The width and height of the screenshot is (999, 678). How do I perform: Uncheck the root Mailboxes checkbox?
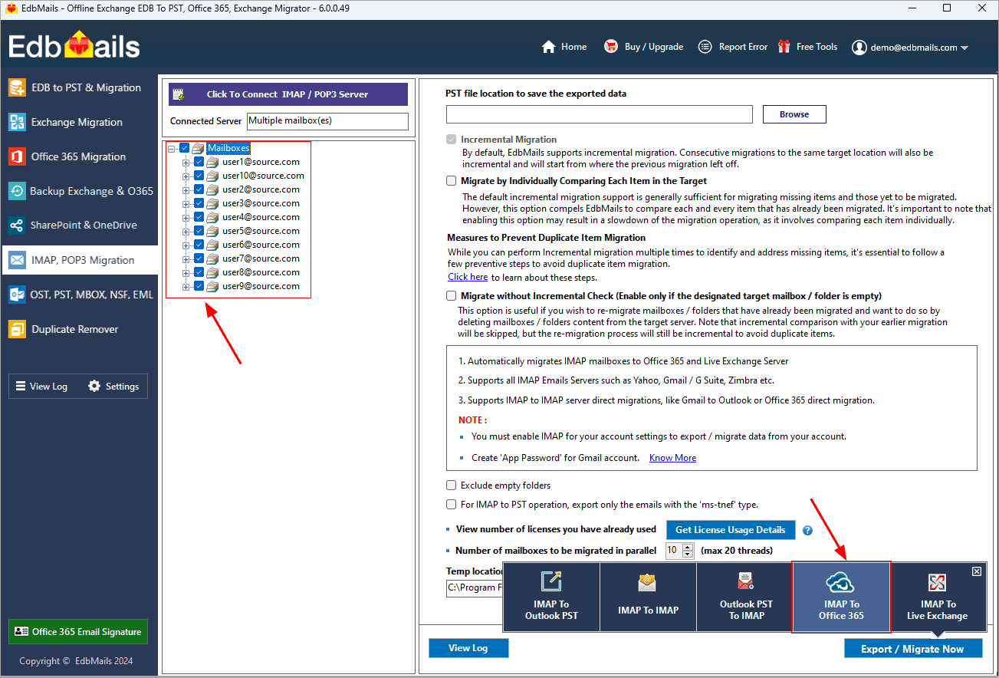[184, 148]
